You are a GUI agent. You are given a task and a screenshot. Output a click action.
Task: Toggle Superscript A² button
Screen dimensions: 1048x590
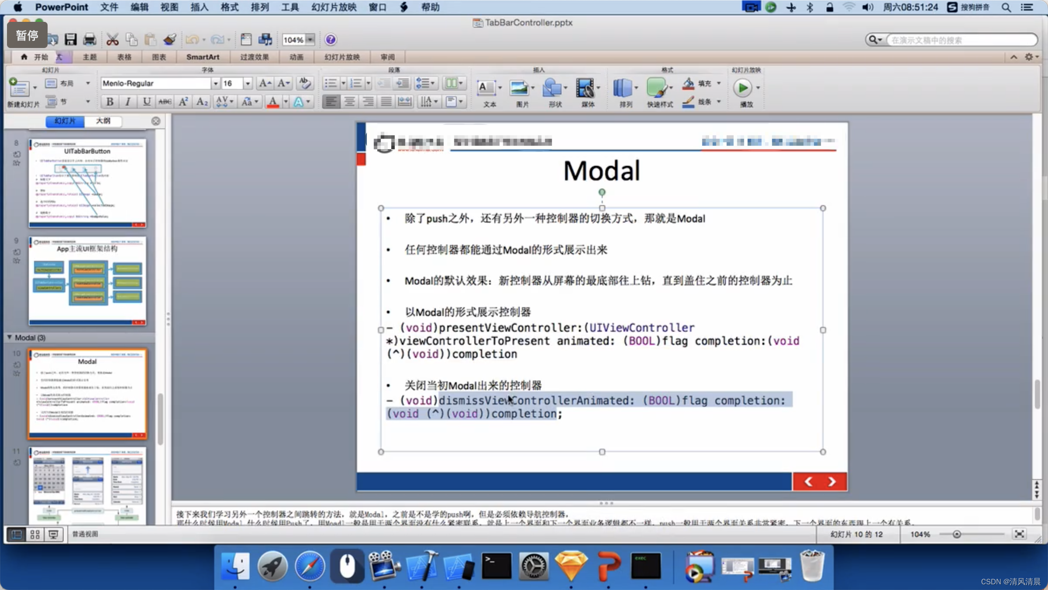[183, 102]
